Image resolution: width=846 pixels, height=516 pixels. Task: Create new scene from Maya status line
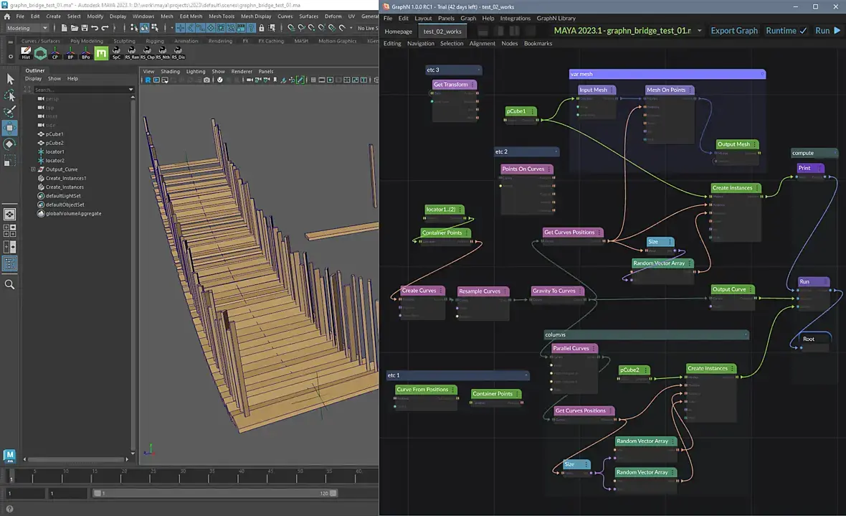(65, 28)
